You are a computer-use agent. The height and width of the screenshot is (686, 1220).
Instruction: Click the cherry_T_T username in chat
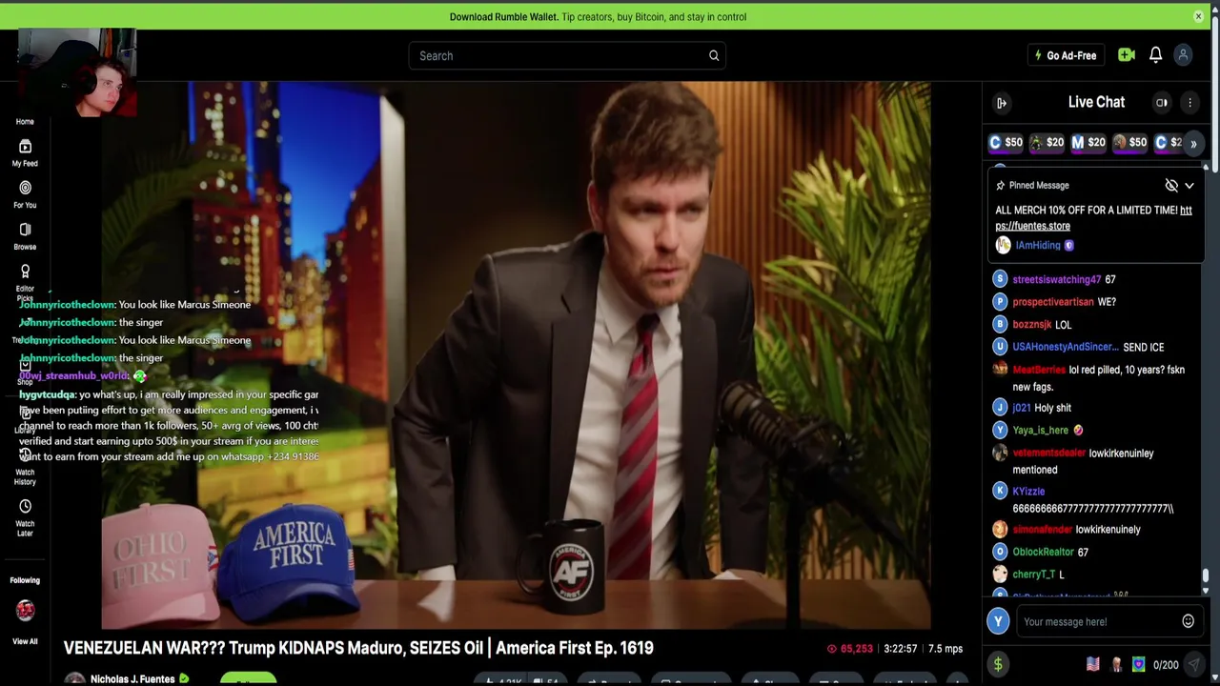click(x=1033, y=575)
